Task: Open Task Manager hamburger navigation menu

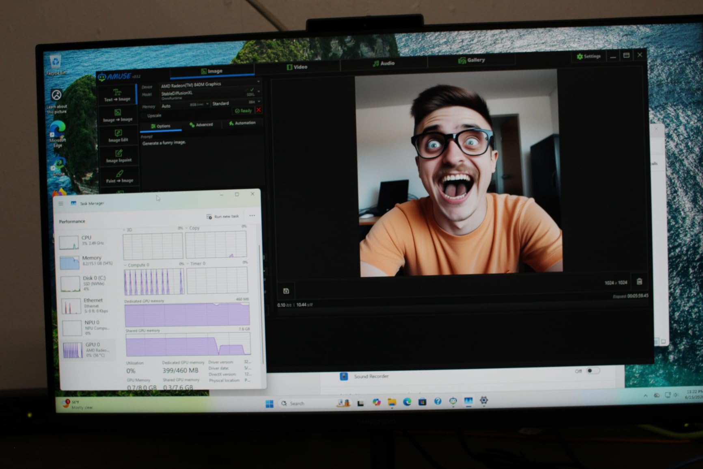Action: (x=61, y=203)
